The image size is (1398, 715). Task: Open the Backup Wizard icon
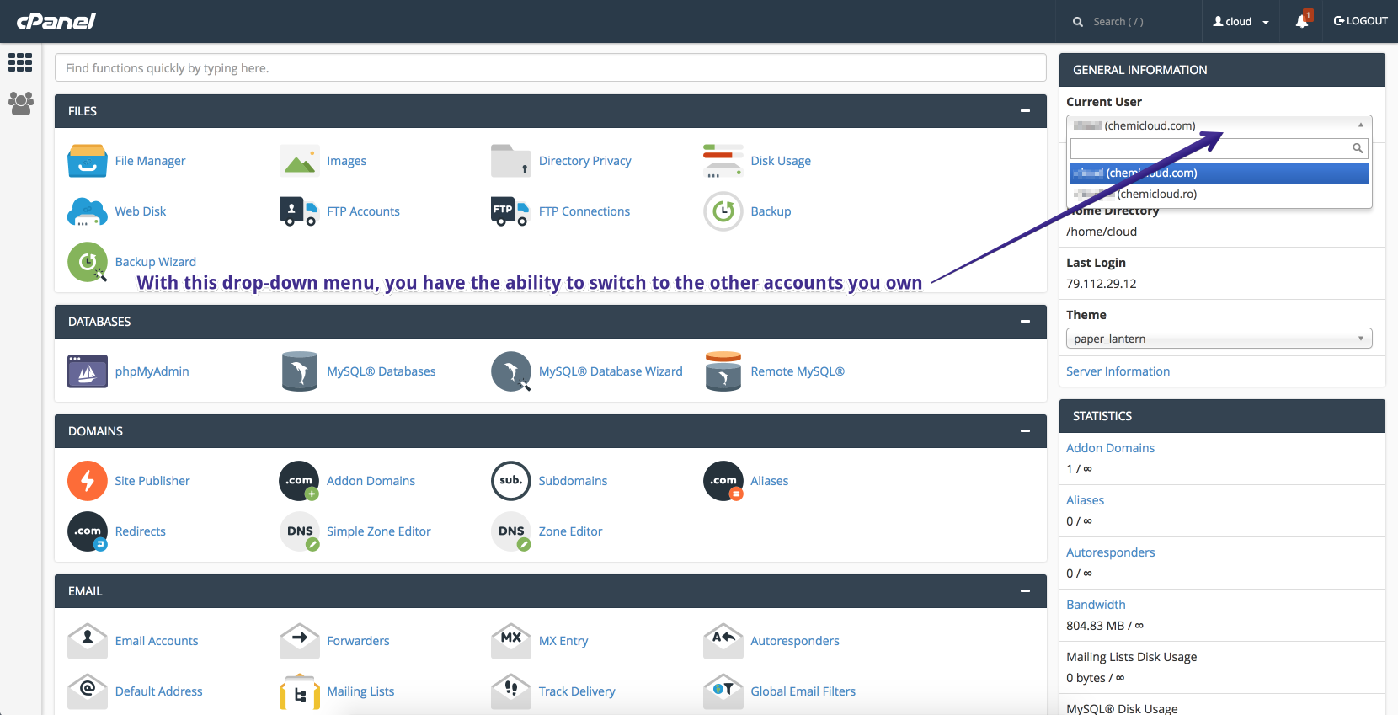(x=88, y=262)
